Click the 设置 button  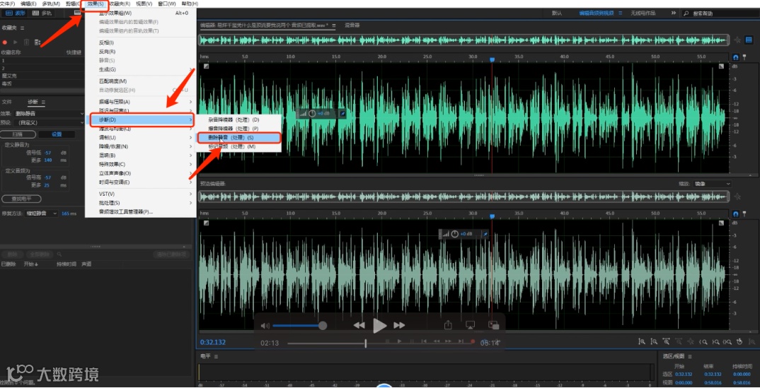(57, 134)
